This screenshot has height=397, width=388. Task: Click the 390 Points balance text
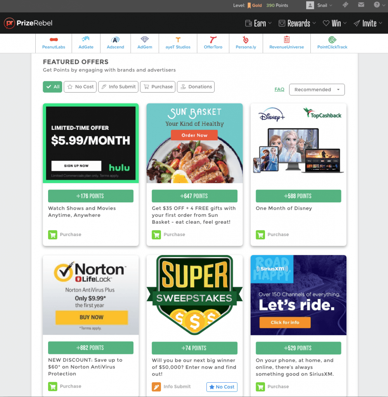pyautogui.click(x=277, y=5)
